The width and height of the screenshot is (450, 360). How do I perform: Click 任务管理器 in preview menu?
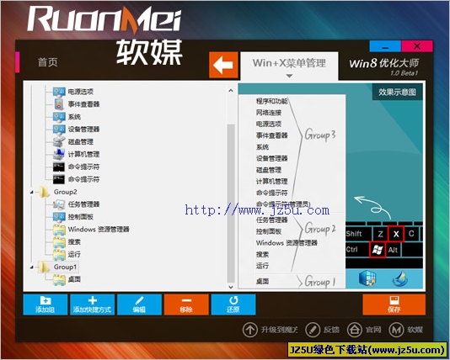tap(272, 220)
